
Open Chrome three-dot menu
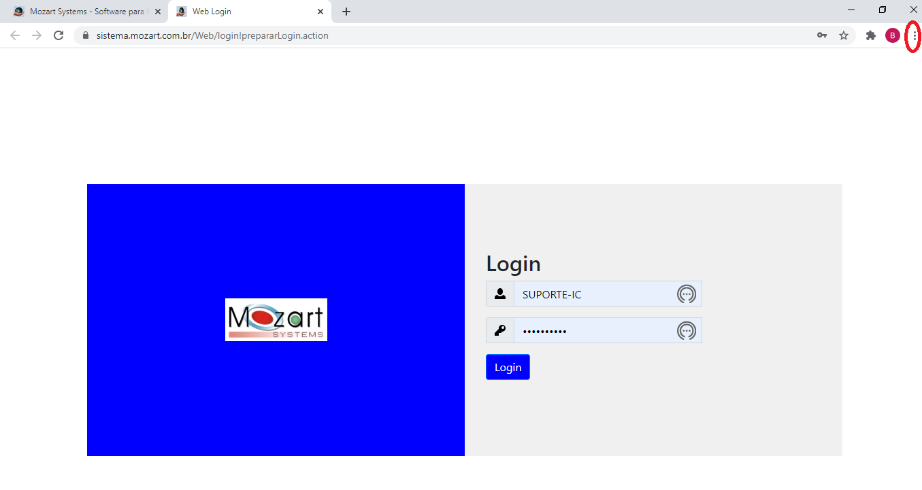pyautogui.click(x=914, y=35)
